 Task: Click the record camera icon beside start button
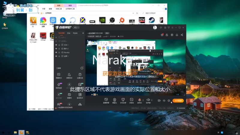(159, 100)
